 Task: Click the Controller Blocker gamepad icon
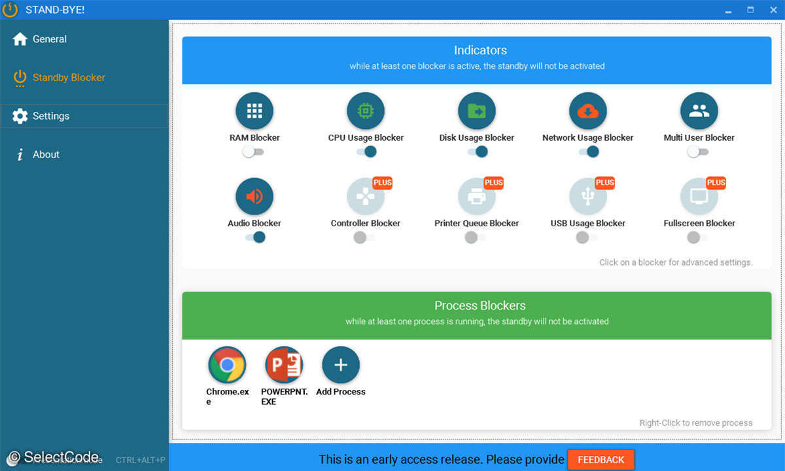click(366, 196)
